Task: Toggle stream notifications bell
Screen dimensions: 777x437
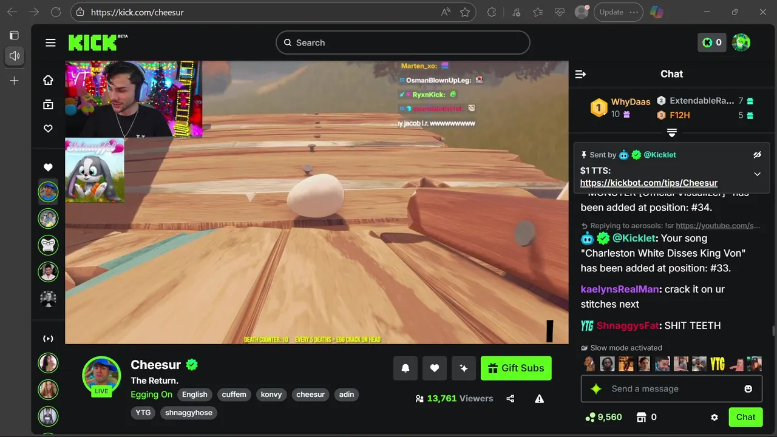Action: 405,368
